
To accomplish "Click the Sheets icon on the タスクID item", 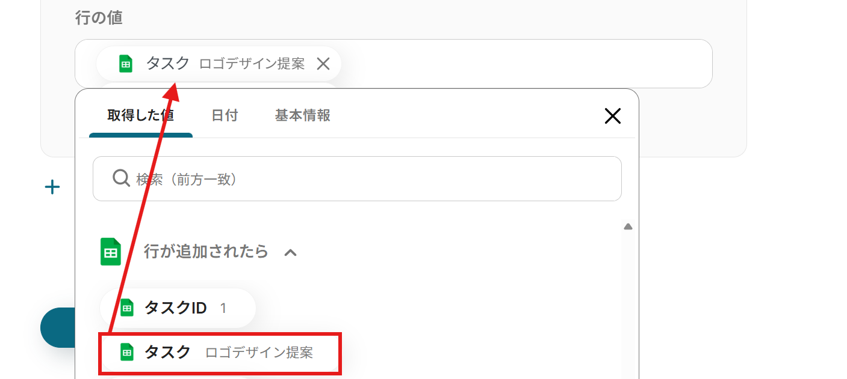I will pyautogui.click(x=127, y=308).
